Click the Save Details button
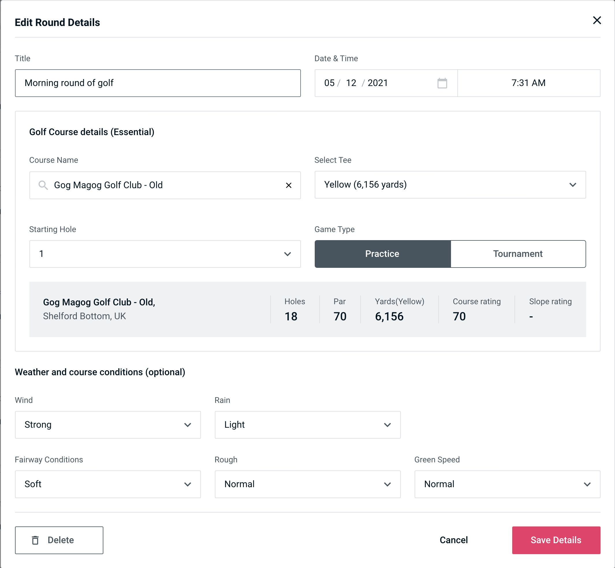615x568 pixels. tap(556, 540)
